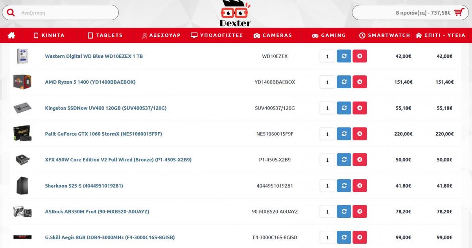Viewport: 472px width, 248px height.
Task: Select model code text NE51060015F9F
Action: 275,134
